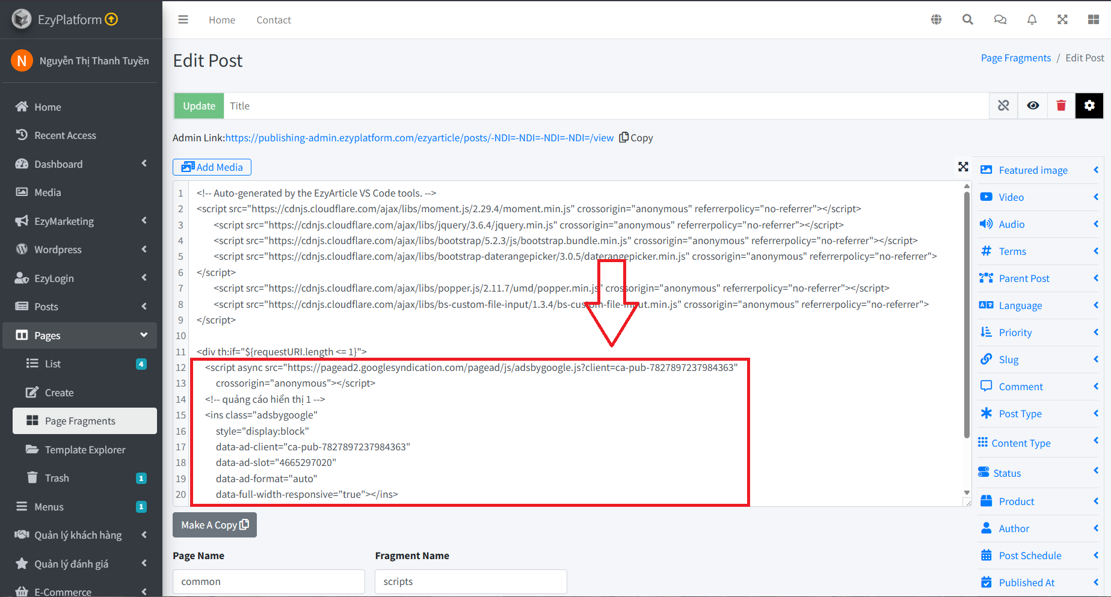The image size is (1111, 597).
Task: Open Template Explorer in sidebar
Action: pyautogui.click(x=85, y=450)
